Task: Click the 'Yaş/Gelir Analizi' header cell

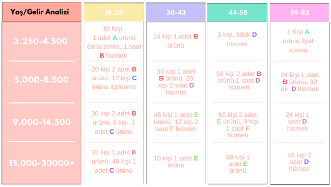Action: pos(42,12)
